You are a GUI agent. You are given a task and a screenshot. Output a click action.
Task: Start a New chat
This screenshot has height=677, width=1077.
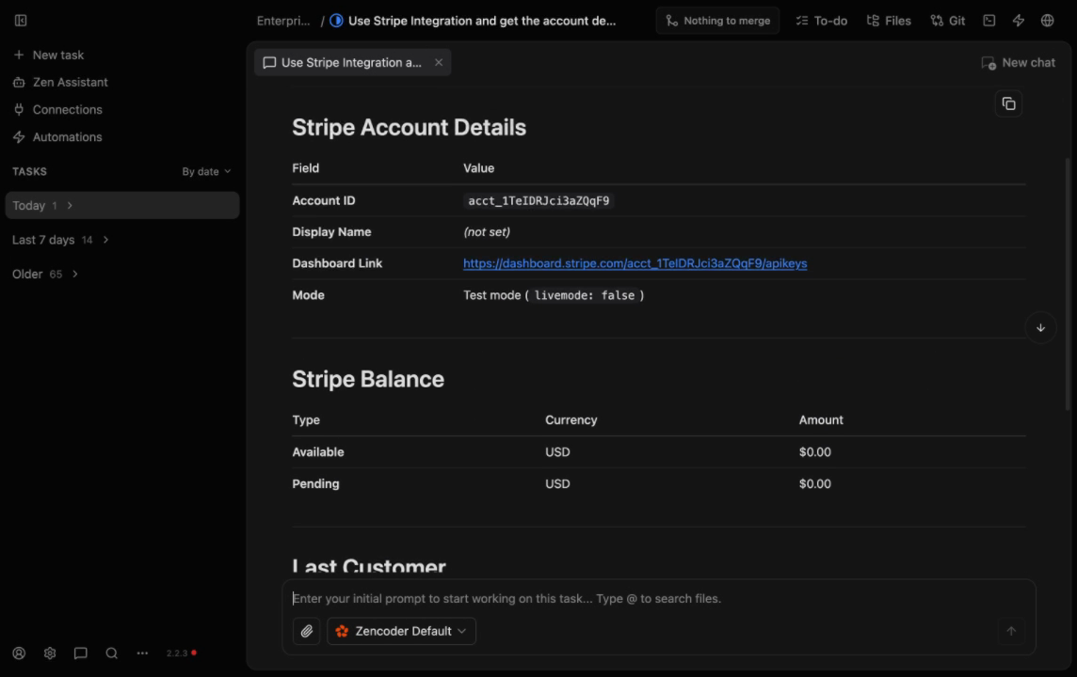[1018, 62]
